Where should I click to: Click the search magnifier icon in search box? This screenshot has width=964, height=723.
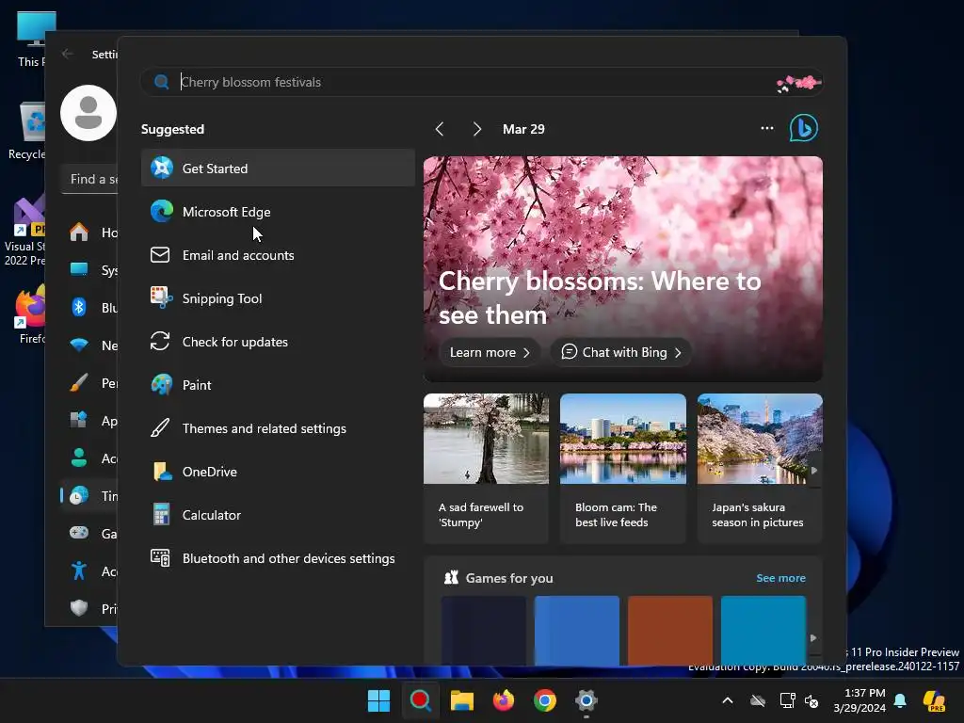(x=161, y=82)
